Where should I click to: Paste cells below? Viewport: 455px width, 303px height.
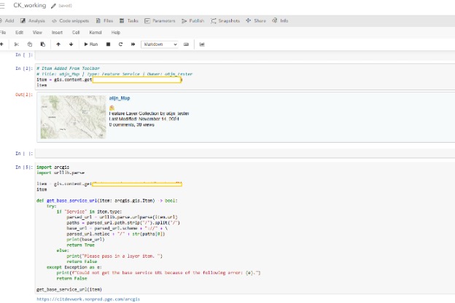[x=42, y=44]
